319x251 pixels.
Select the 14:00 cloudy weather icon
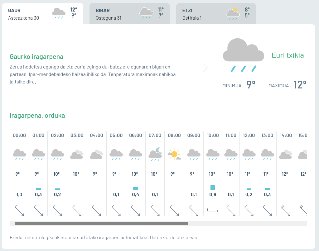(286, 154)
